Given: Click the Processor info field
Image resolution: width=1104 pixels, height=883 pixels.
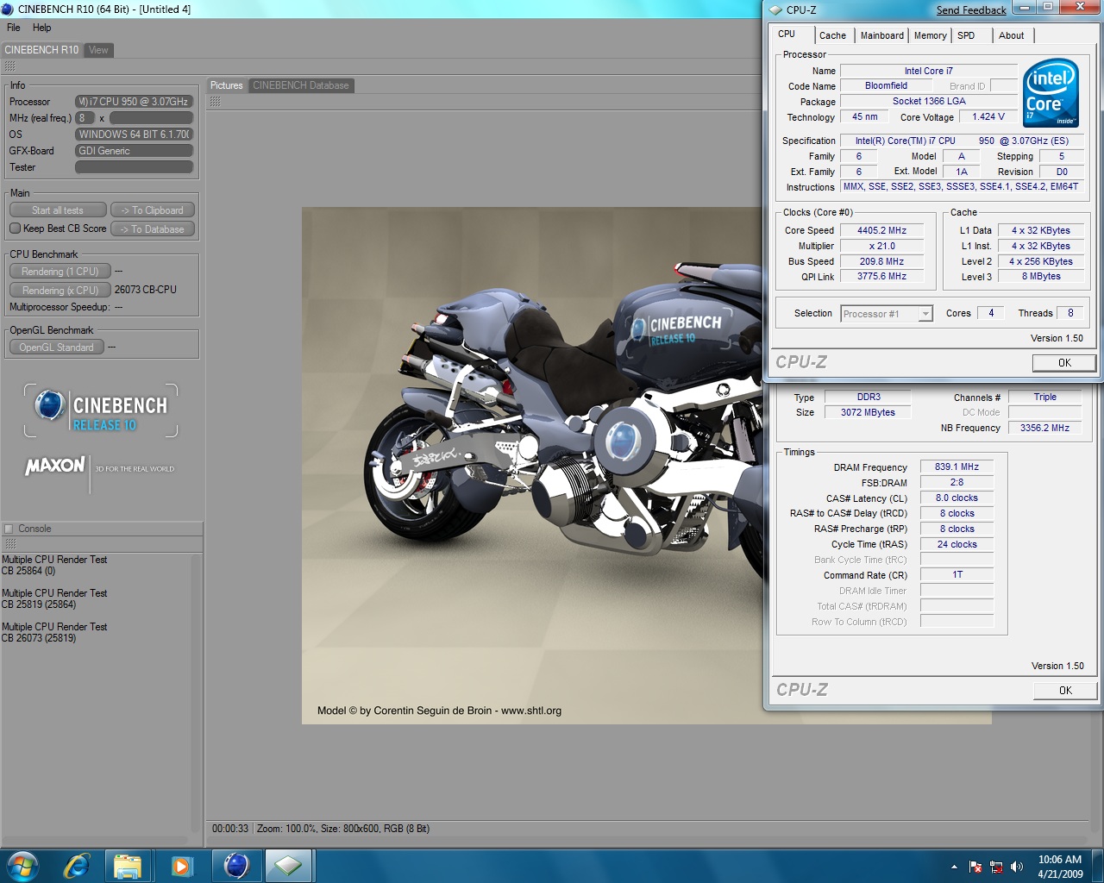Looking at the screenshot, I should 134,102.
